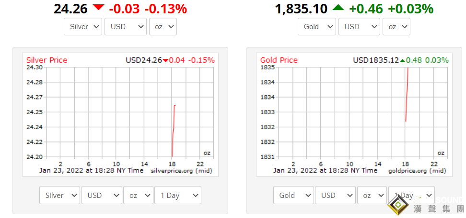Image resolution: width=466 pixels, height=218 pixels.
Task: Open the Silver metal dropdown above the silver chart
Action: coord(83,27)
